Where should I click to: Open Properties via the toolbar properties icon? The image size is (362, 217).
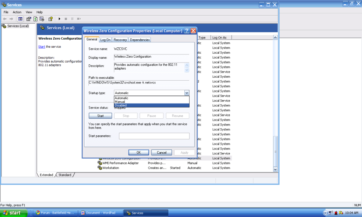[29, 19]
